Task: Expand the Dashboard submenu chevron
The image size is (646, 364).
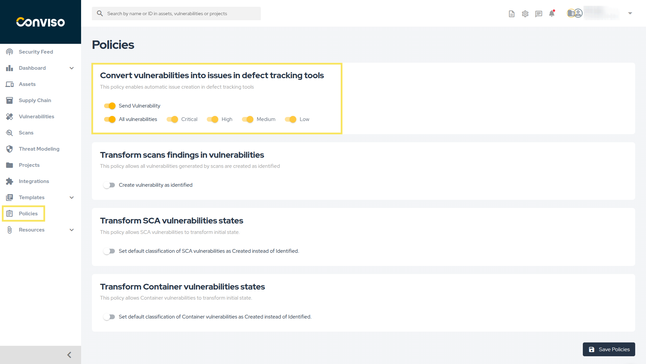Action: (72, 68)
